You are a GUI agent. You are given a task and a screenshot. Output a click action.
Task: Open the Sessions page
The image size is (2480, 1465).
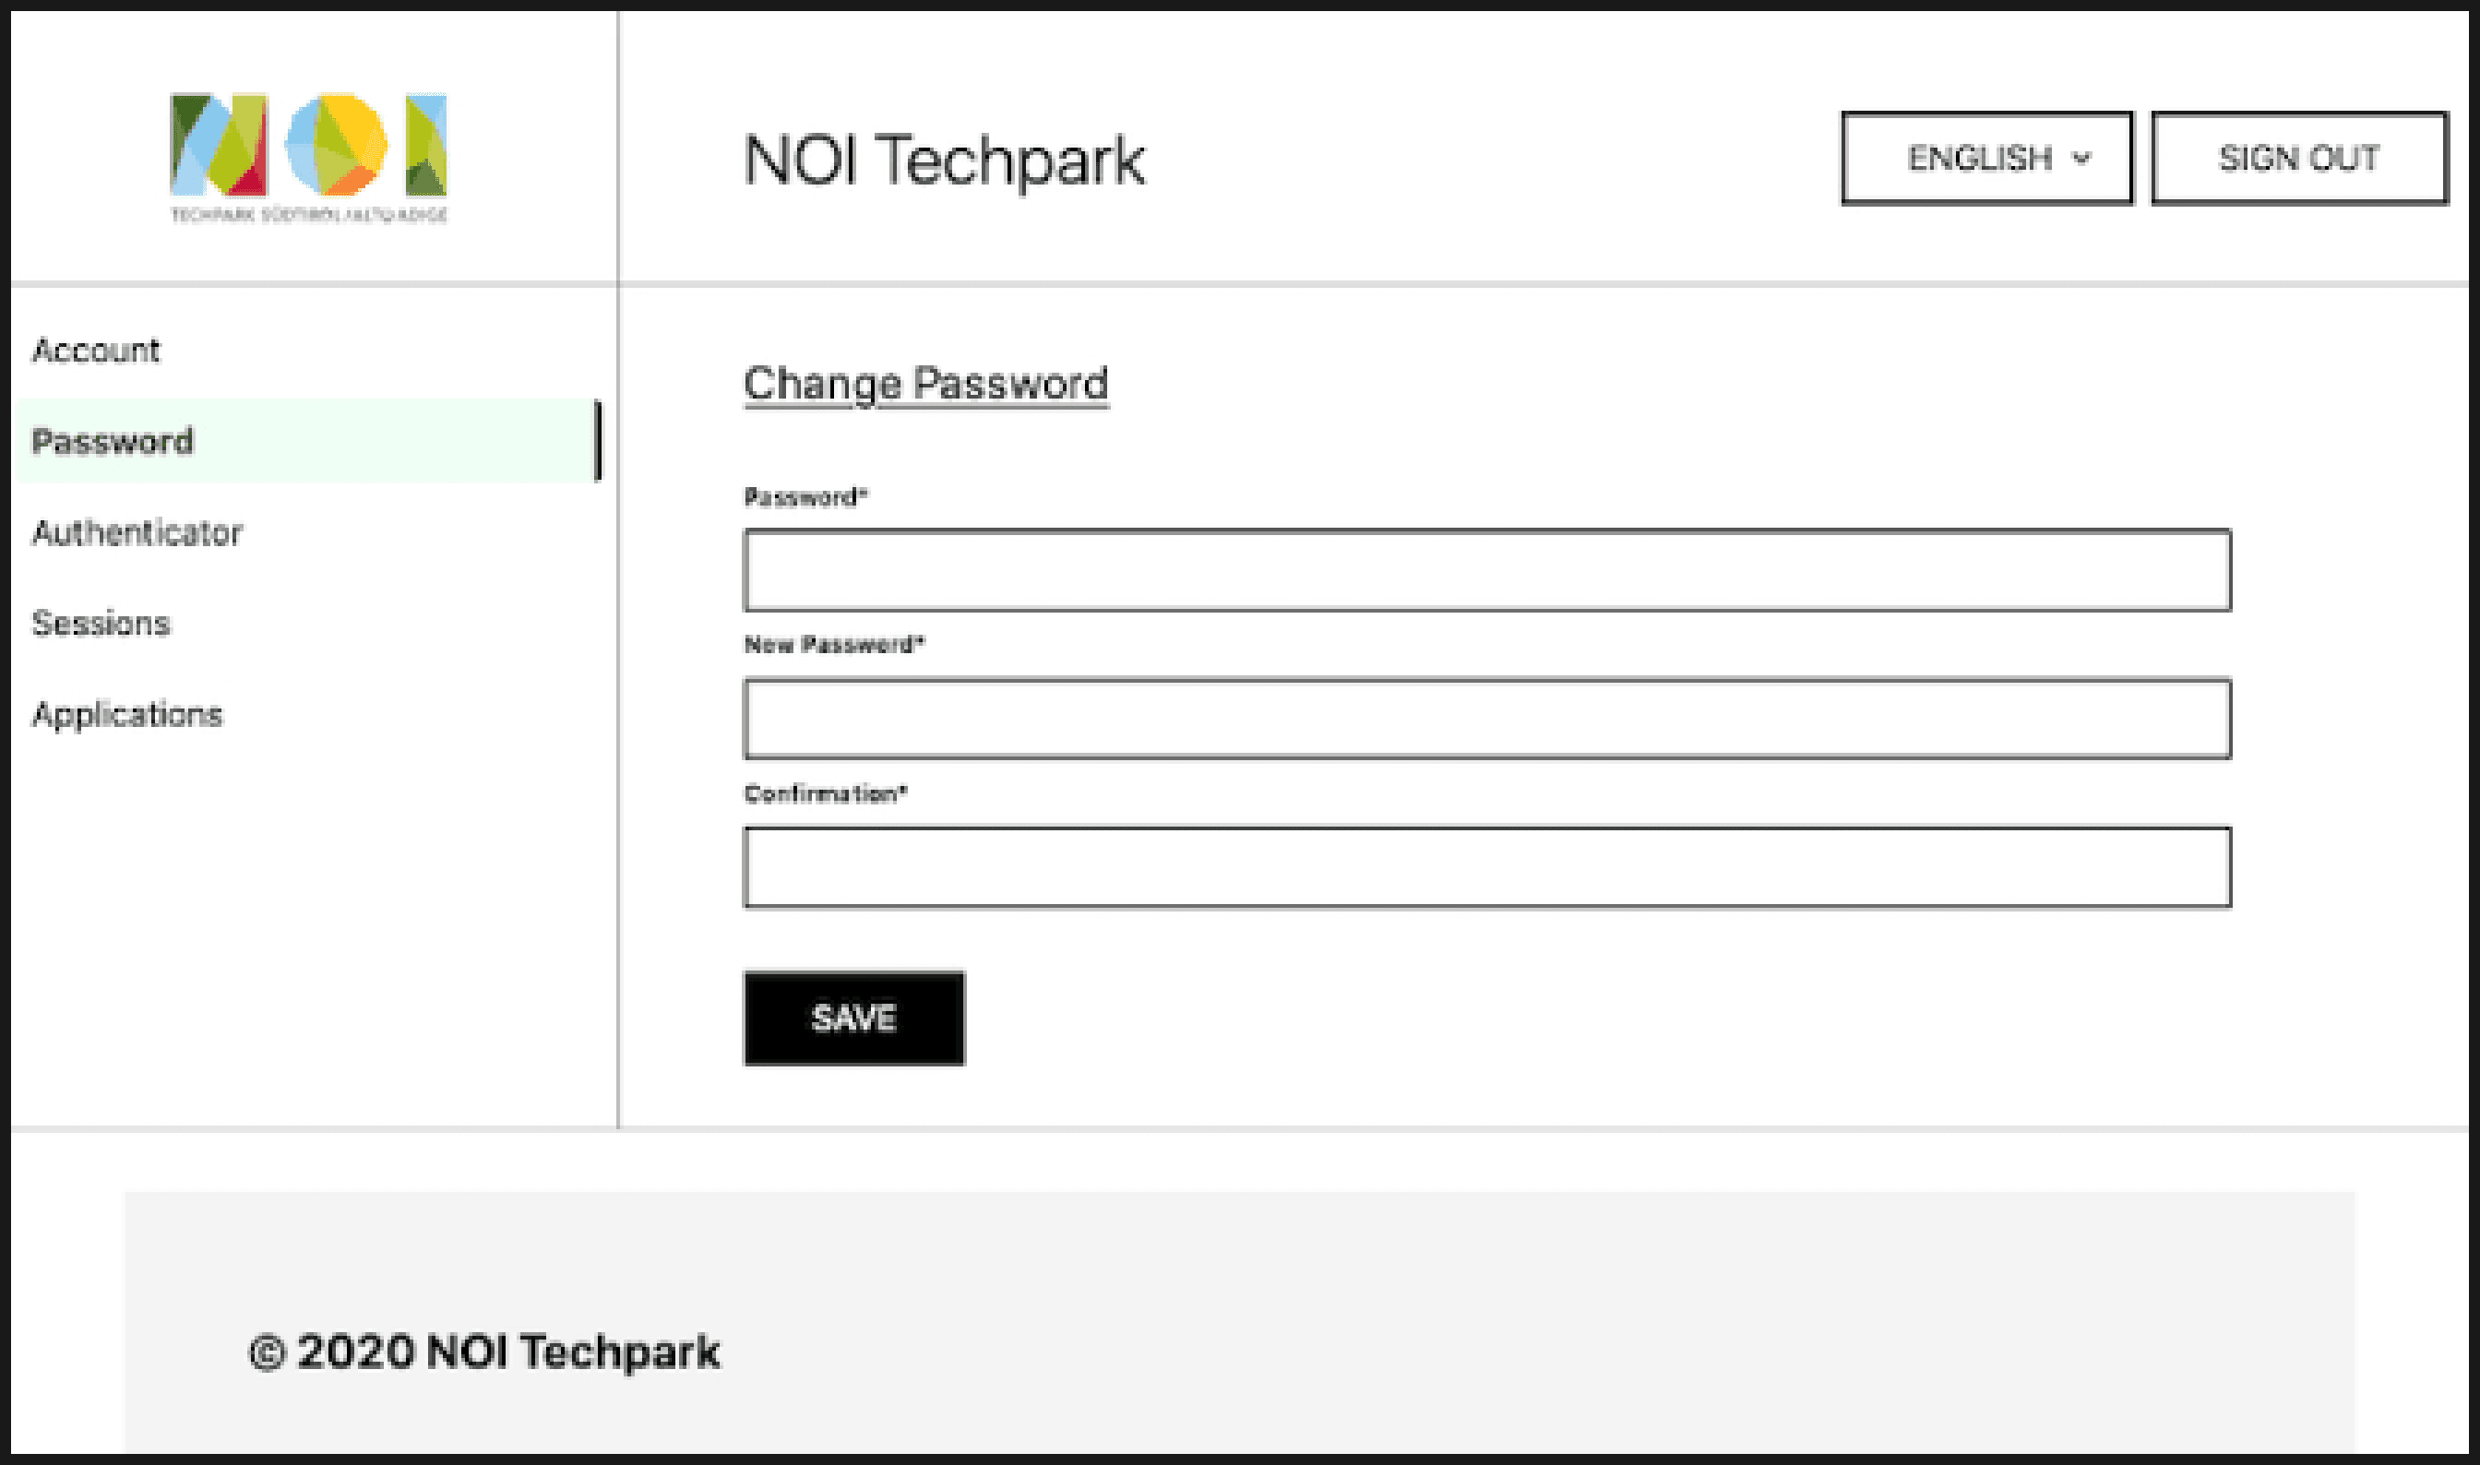[101, 624]
